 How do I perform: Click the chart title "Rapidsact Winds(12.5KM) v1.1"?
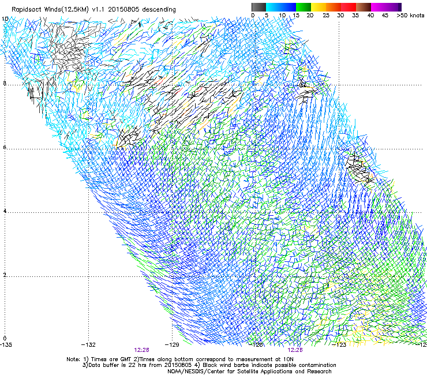58,10
